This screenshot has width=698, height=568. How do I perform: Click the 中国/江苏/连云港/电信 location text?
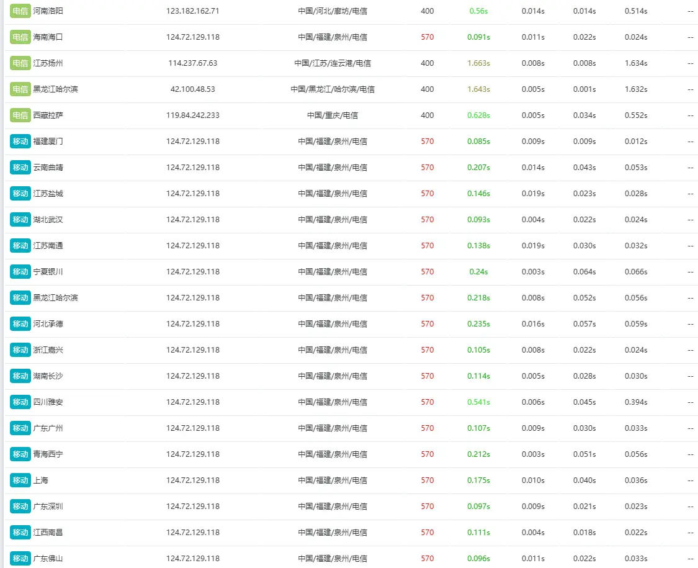[333, 63]
